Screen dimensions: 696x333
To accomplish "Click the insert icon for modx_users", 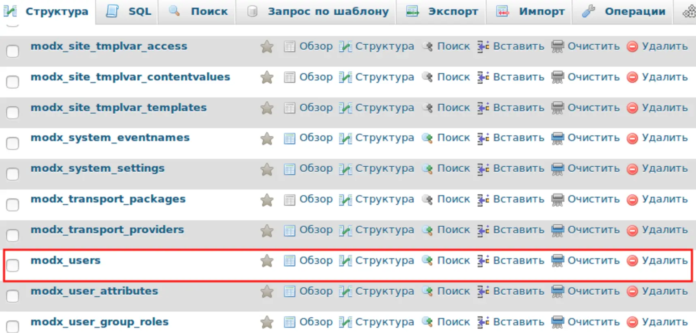I will pyautogui.click(x=483, y=261).
